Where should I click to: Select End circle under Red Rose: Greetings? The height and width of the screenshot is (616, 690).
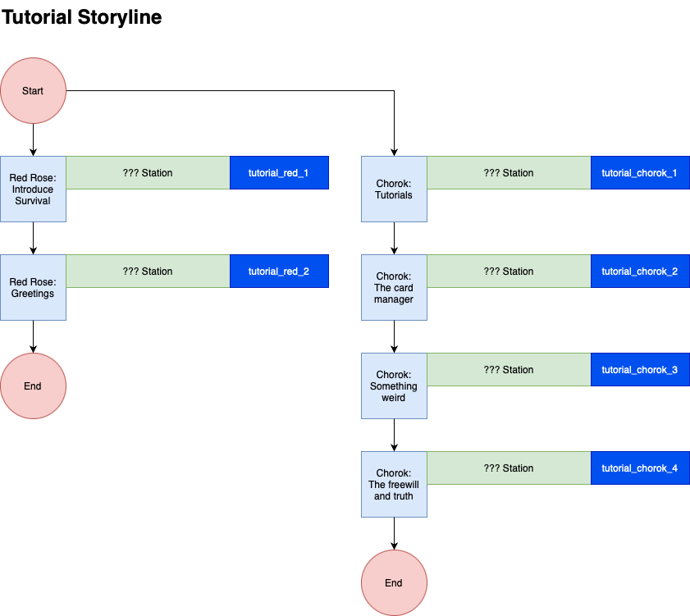(33, 386)
